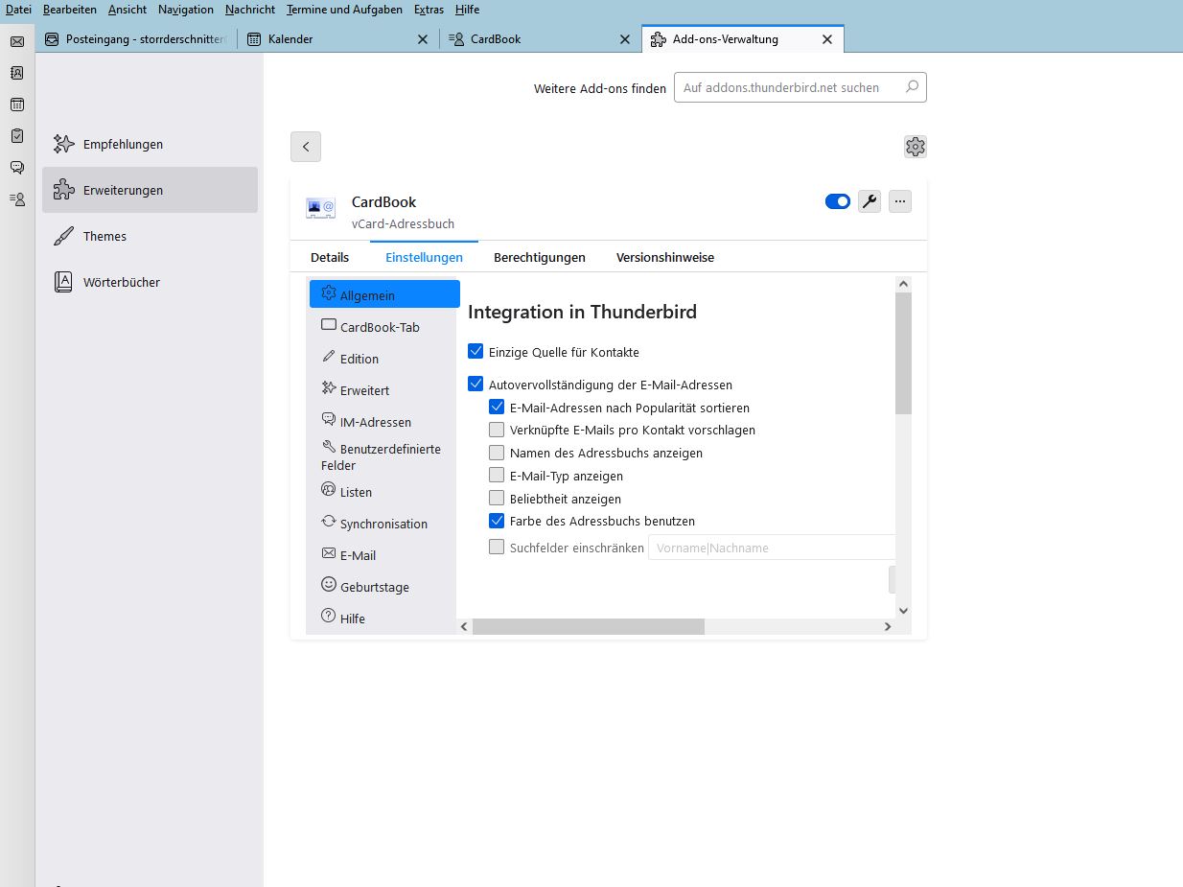The image size is (1183, 887).
Task: Select Synchronisation in CardBook settings list
Action: (x=383, y=524)
